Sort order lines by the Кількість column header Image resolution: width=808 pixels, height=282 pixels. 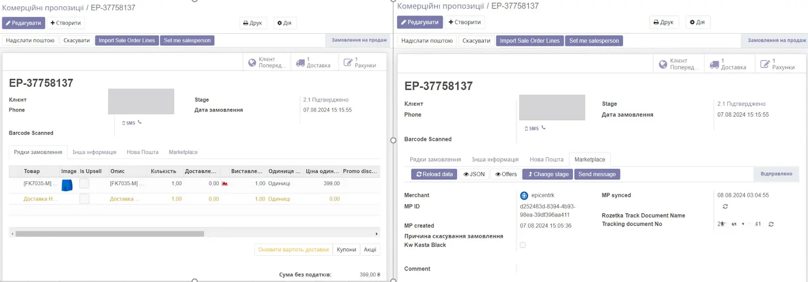tap(164, 171)
